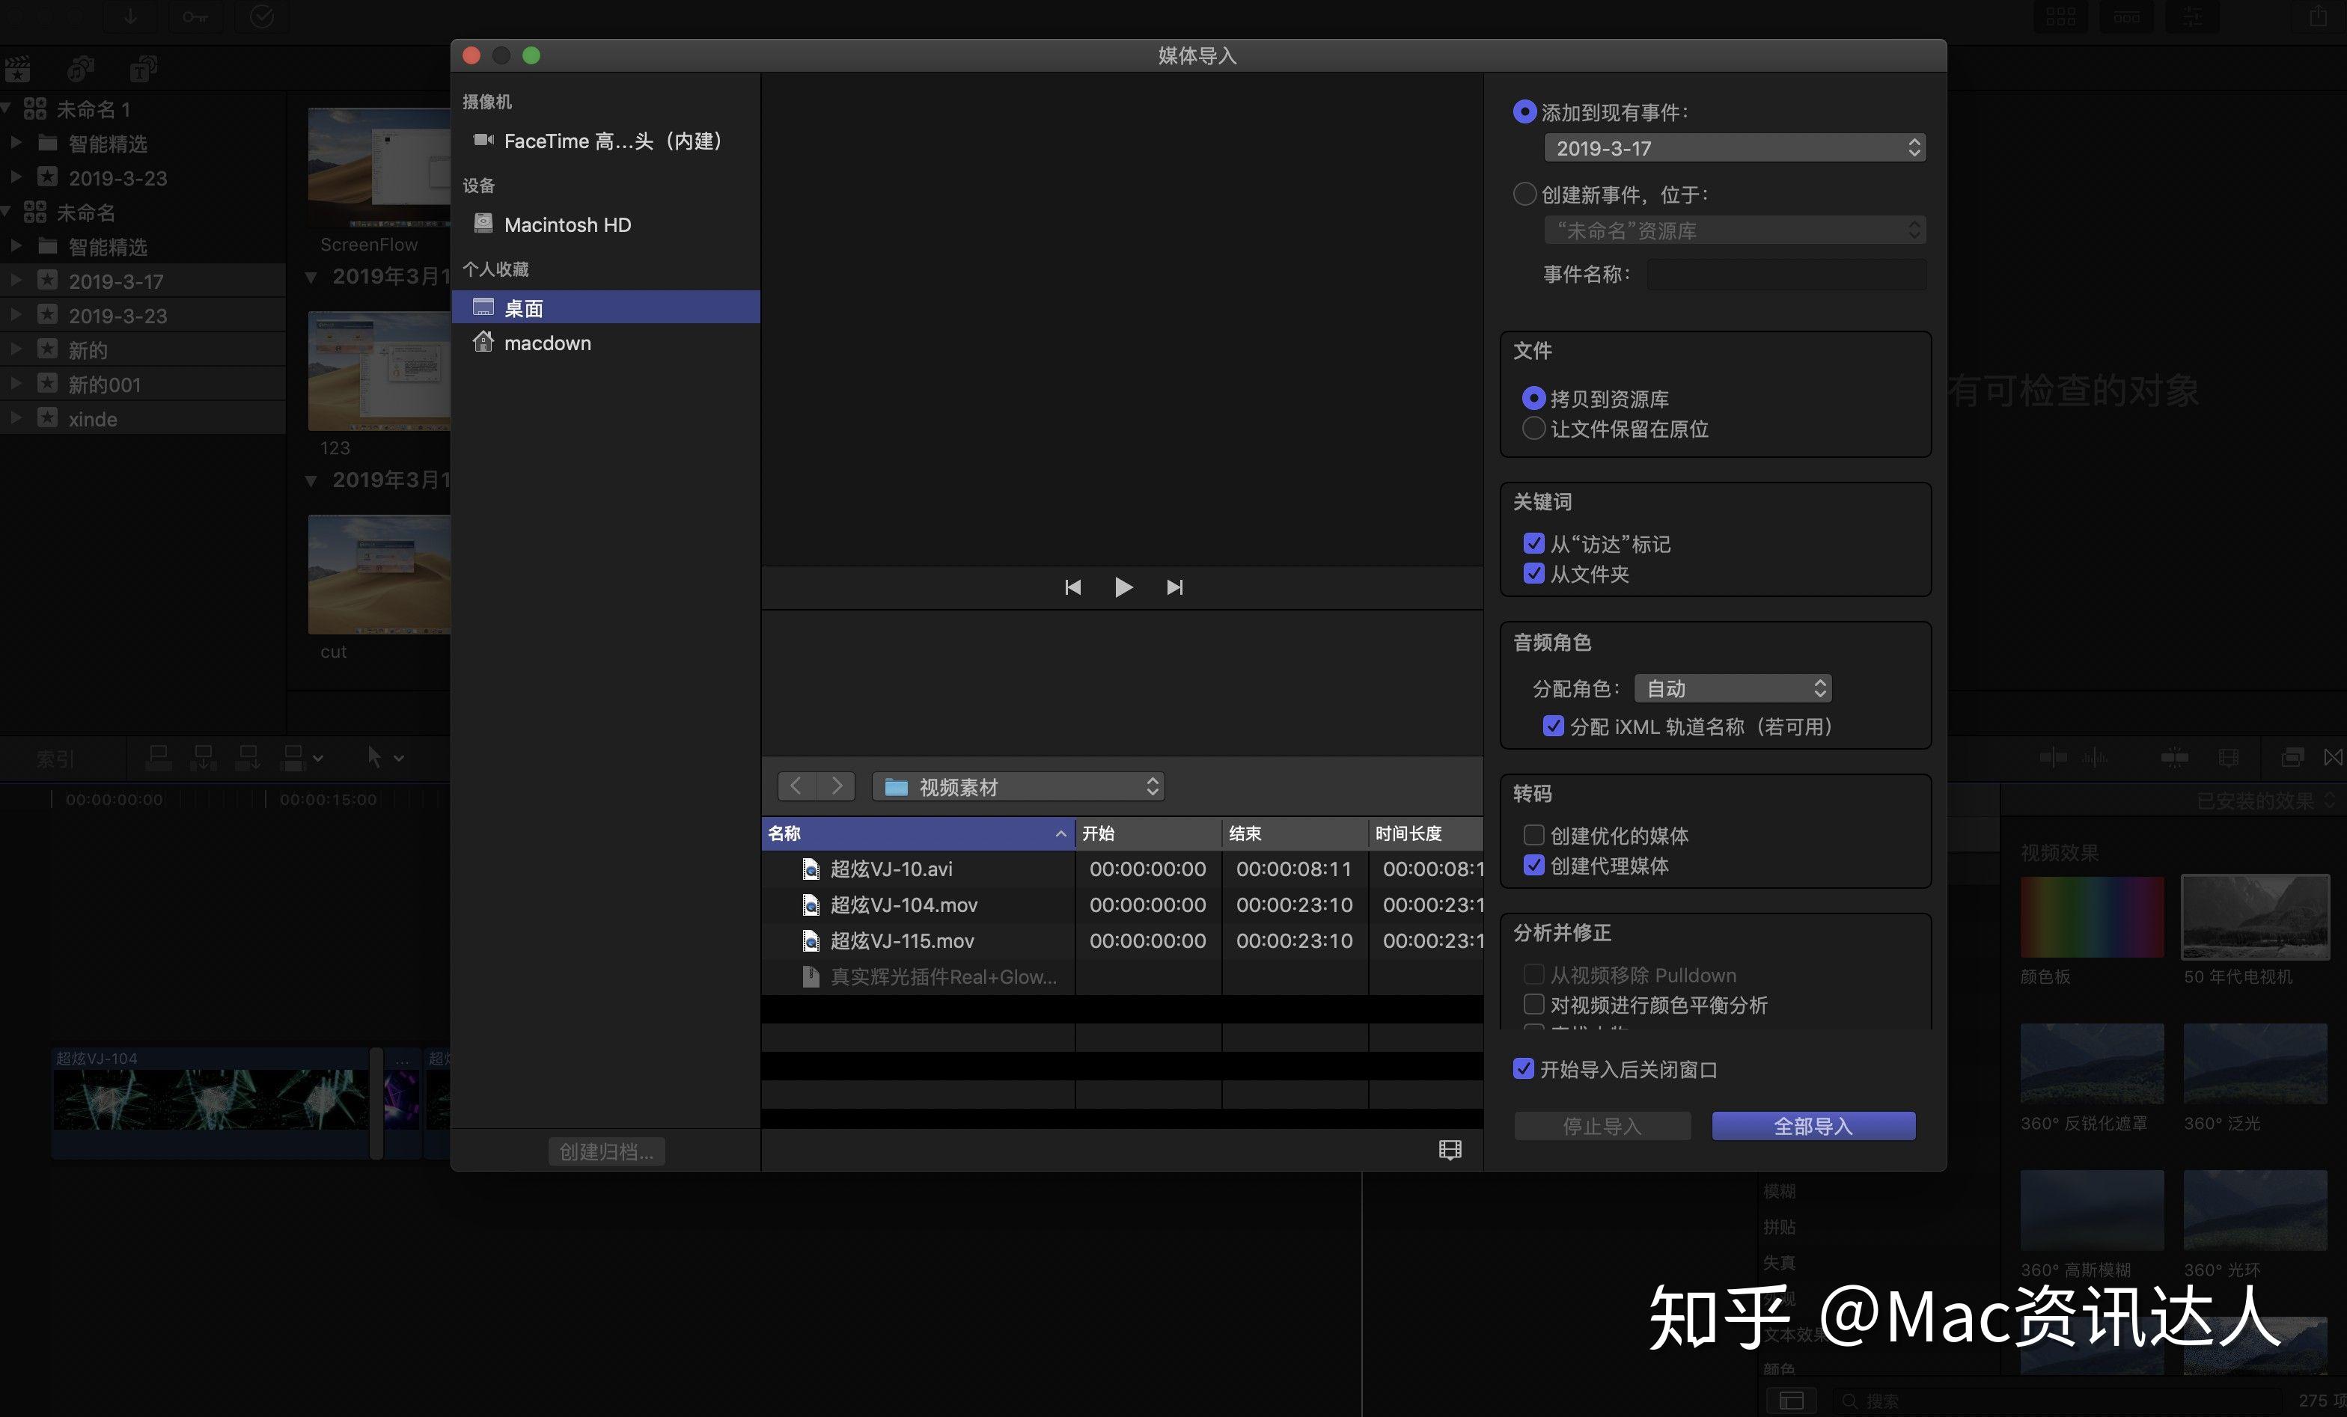
Task: Select 让文件保留在原位 option
Action: [x=1533, y=429]
